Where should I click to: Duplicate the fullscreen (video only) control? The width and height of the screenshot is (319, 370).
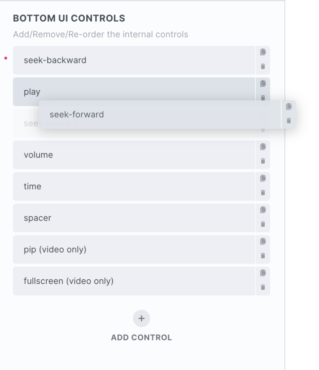(x=263, y=273)
